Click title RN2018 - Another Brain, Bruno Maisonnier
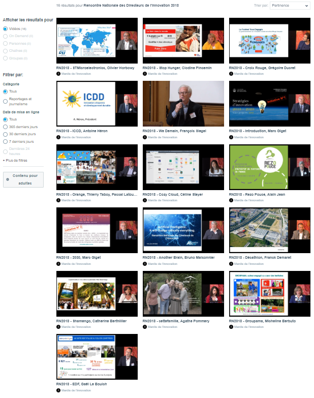314x398 pixels. pyautogui.click(x=178, y=258)
